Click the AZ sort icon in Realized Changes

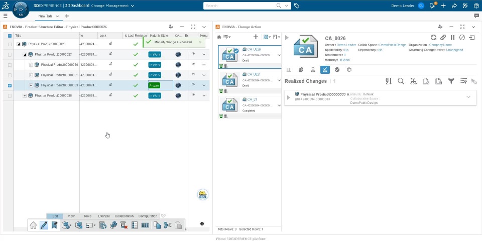(x=389, y=81)
